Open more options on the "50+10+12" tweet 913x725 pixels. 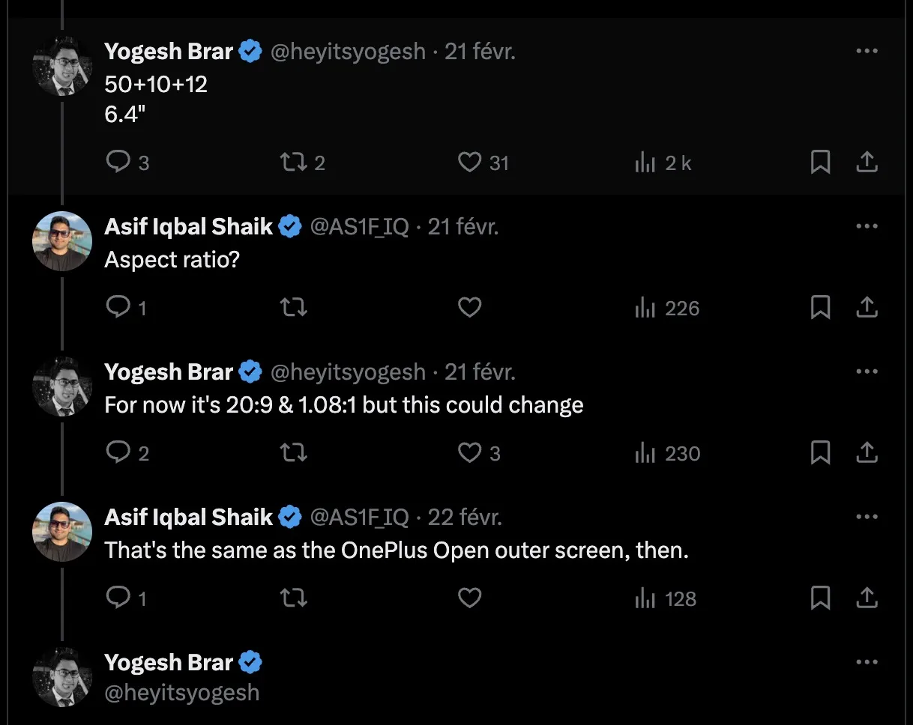pyautogui.click(x=867, y=51)
